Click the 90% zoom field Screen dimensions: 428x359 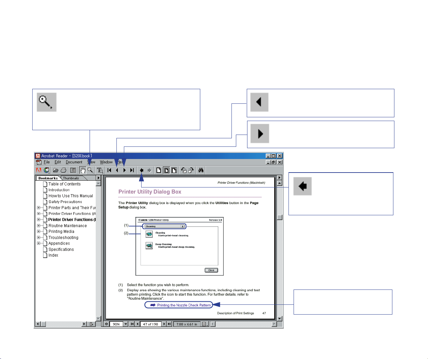116,324
